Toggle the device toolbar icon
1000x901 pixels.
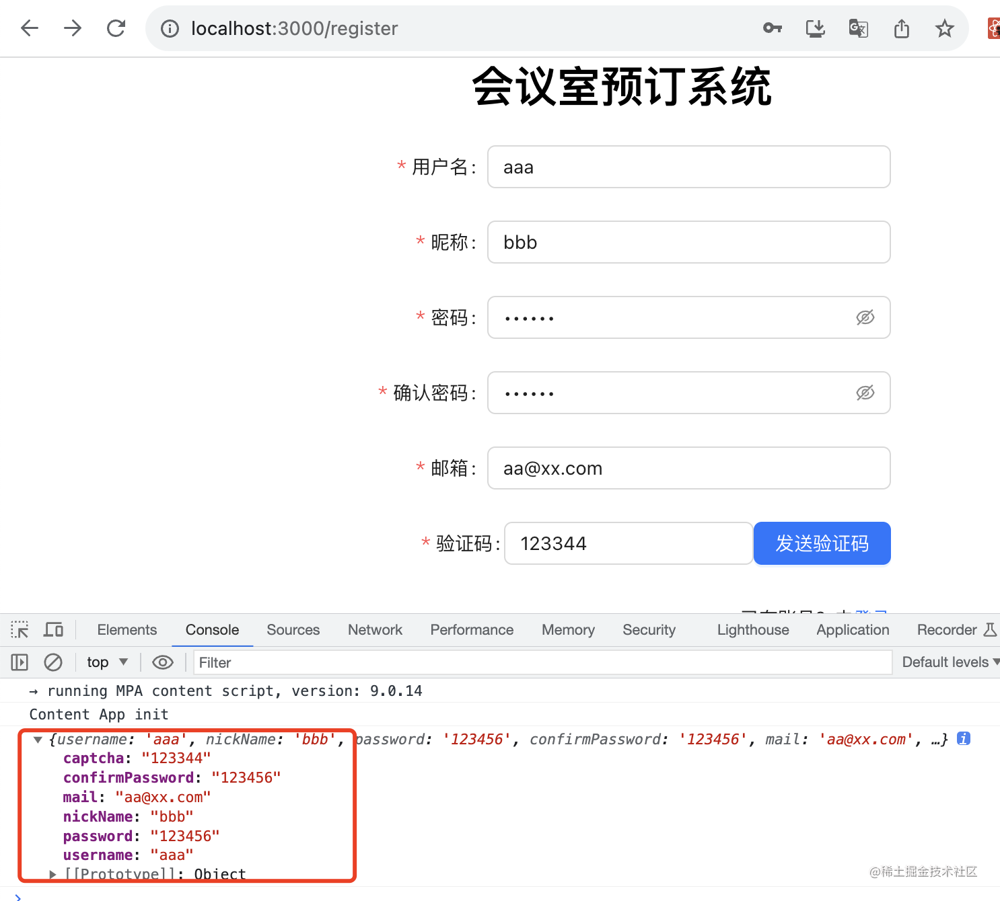53,630
